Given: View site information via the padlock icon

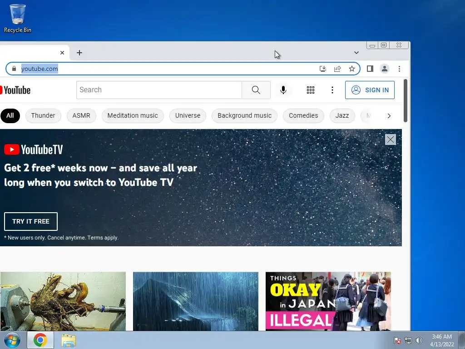Looking at the screenshot, I should pyautogui.click(x=14, y=69).
